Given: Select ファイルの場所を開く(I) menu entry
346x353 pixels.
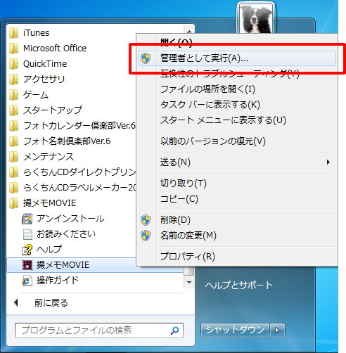Looking at the screenshot, I should pos(207,89).
